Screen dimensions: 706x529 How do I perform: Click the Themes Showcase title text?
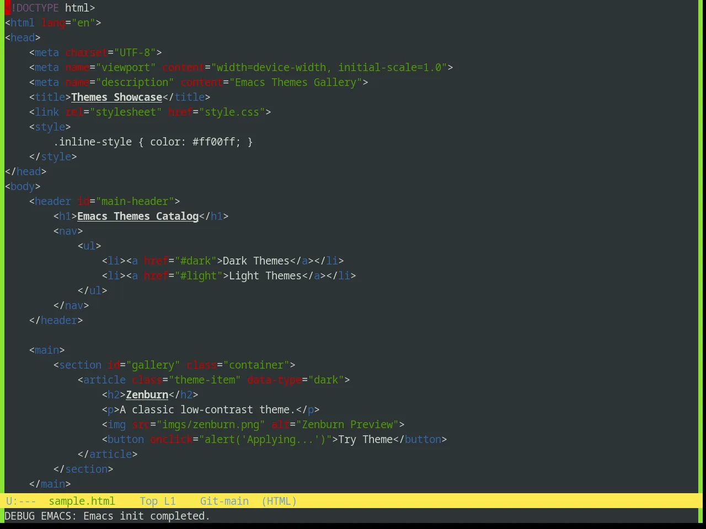[116, 97]
